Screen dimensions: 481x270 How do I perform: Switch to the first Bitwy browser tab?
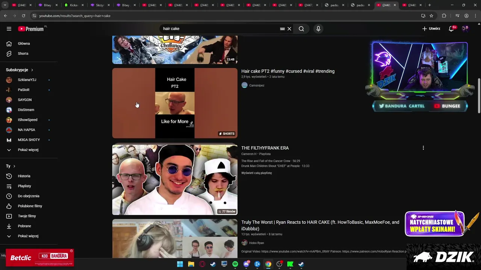point(48,5)
